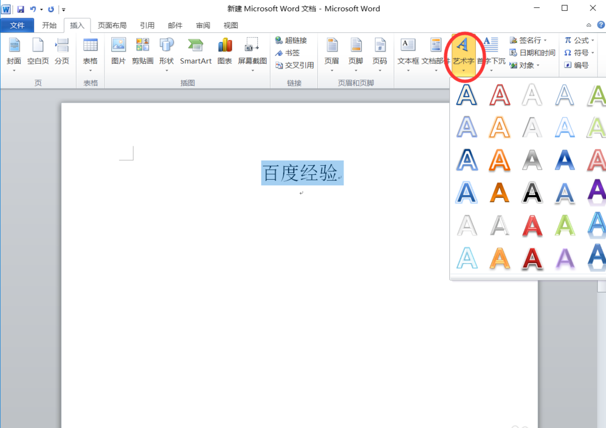Image resolution: width=606 pixels, height=428 pixels.
Task: Select the Insert (插入) tab
Action: 77,25
